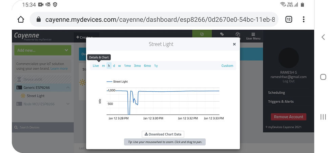Select the 6mo time range
The height and width of the screenshot is (153, 332).
point(147,66)
